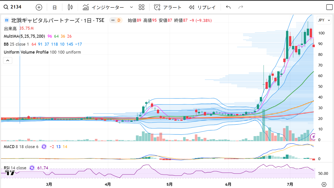Screen dimensions: 334x188
Task: Click the volume value 35.75M
Action: click(26, 28)
